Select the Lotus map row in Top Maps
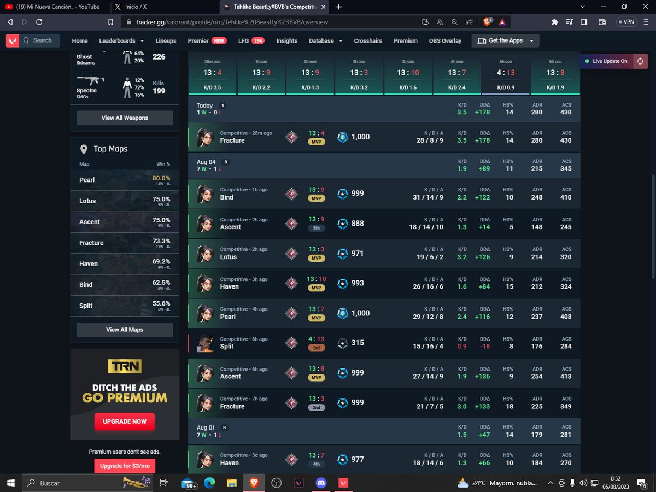The width and height of the screenshot is (656, 492). pos(125,201)
